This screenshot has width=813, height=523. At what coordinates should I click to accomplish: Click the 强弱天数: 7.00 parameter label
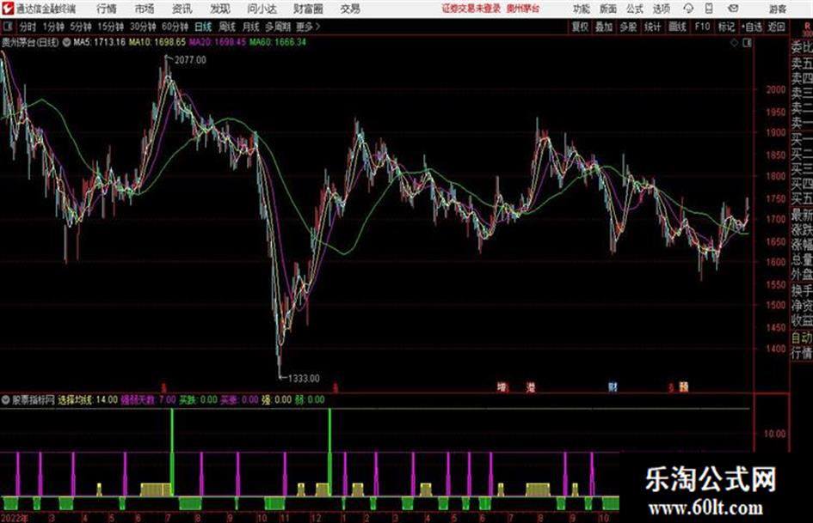[x=148, y=399]
